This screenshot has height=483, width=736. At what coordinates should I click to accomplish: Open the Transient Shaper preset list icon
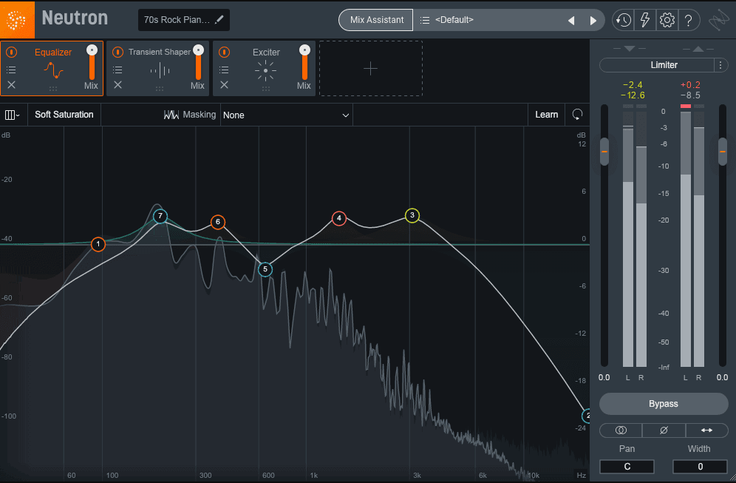(117, 70)
